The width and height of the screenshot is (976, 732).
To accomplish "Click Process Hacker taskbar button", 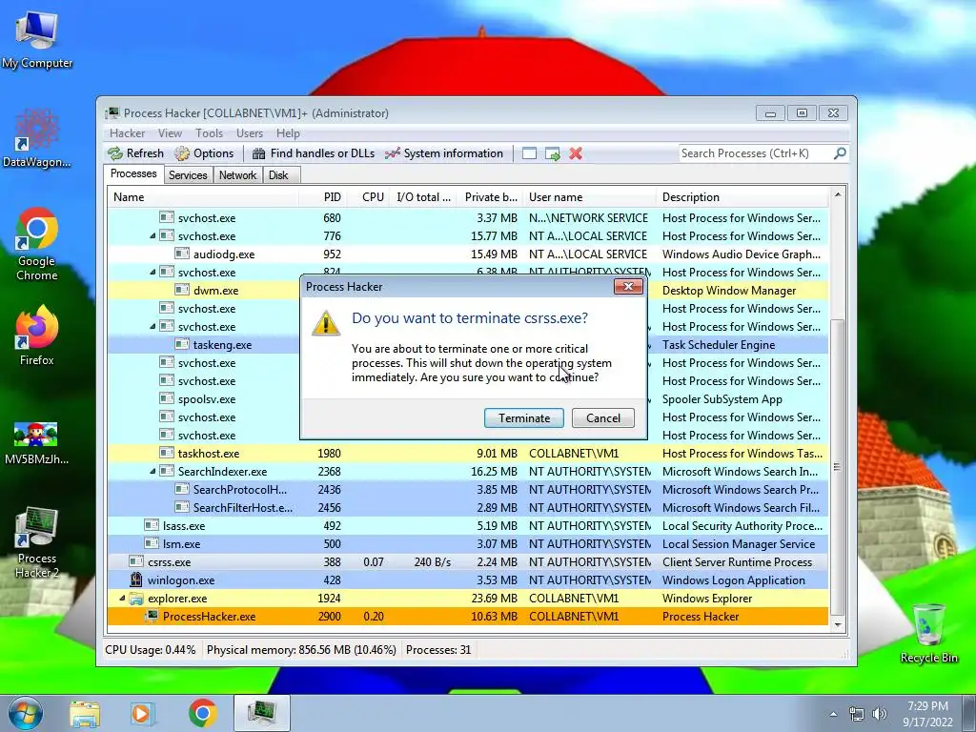I will pos(262,713).
